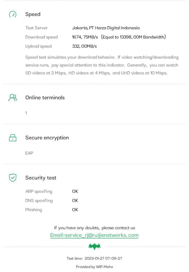Screen dimensions: 189x272
Task: Select the Online terminals heading
Action: tap(45, 97)
